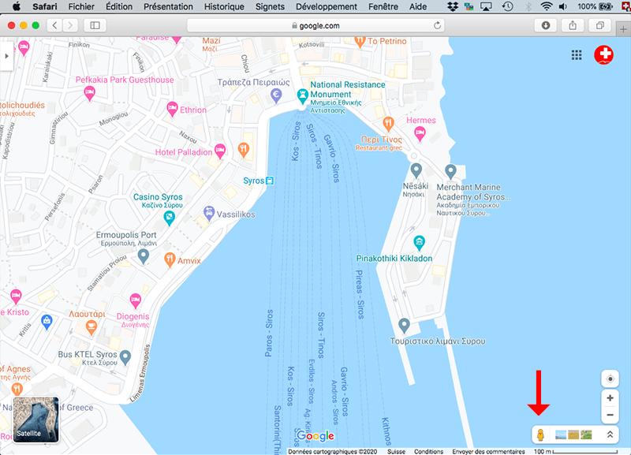Click the Casino Syros map label
The image size is (631, 455).
coord(159,197)
